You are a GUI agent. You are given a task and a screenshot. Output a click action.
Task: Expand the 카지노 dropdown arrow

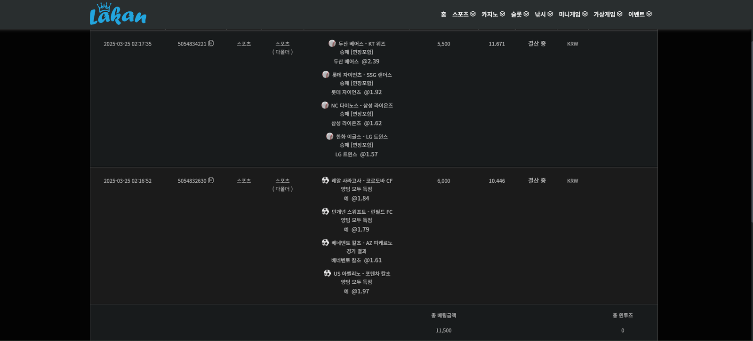pyautogui.click(x=502, y=14)
